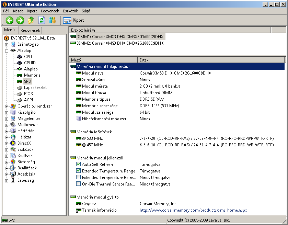
Task: Go up one level with the folder arrow icon
Action: [31, 20]
